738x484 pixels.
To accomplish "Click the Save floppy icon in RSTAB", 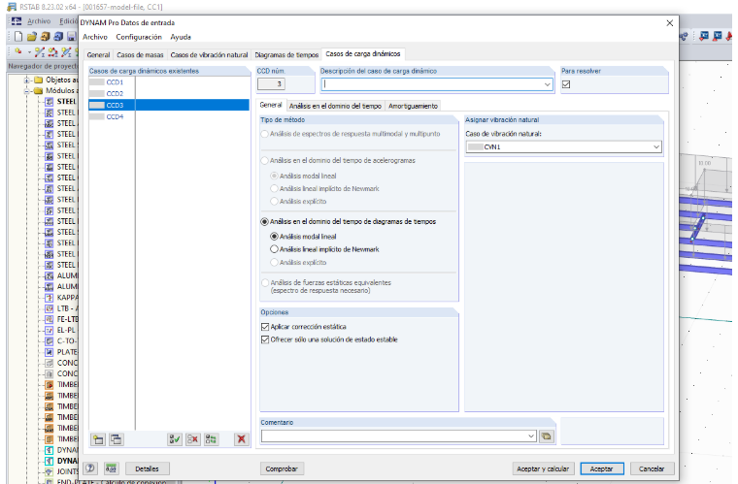I will pos(72,36).
